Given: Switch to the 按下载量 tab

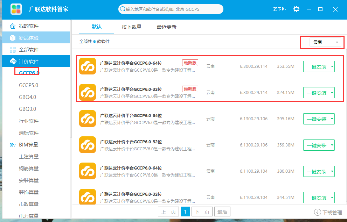Looking at the screenshot, I should [131, 27].
